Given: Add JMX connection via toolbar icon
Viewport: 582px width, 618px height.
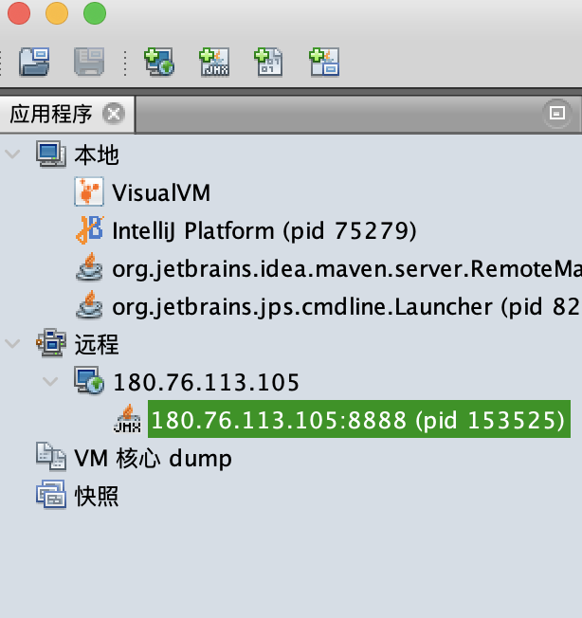Looking at the screenshot, I should 214,62.
